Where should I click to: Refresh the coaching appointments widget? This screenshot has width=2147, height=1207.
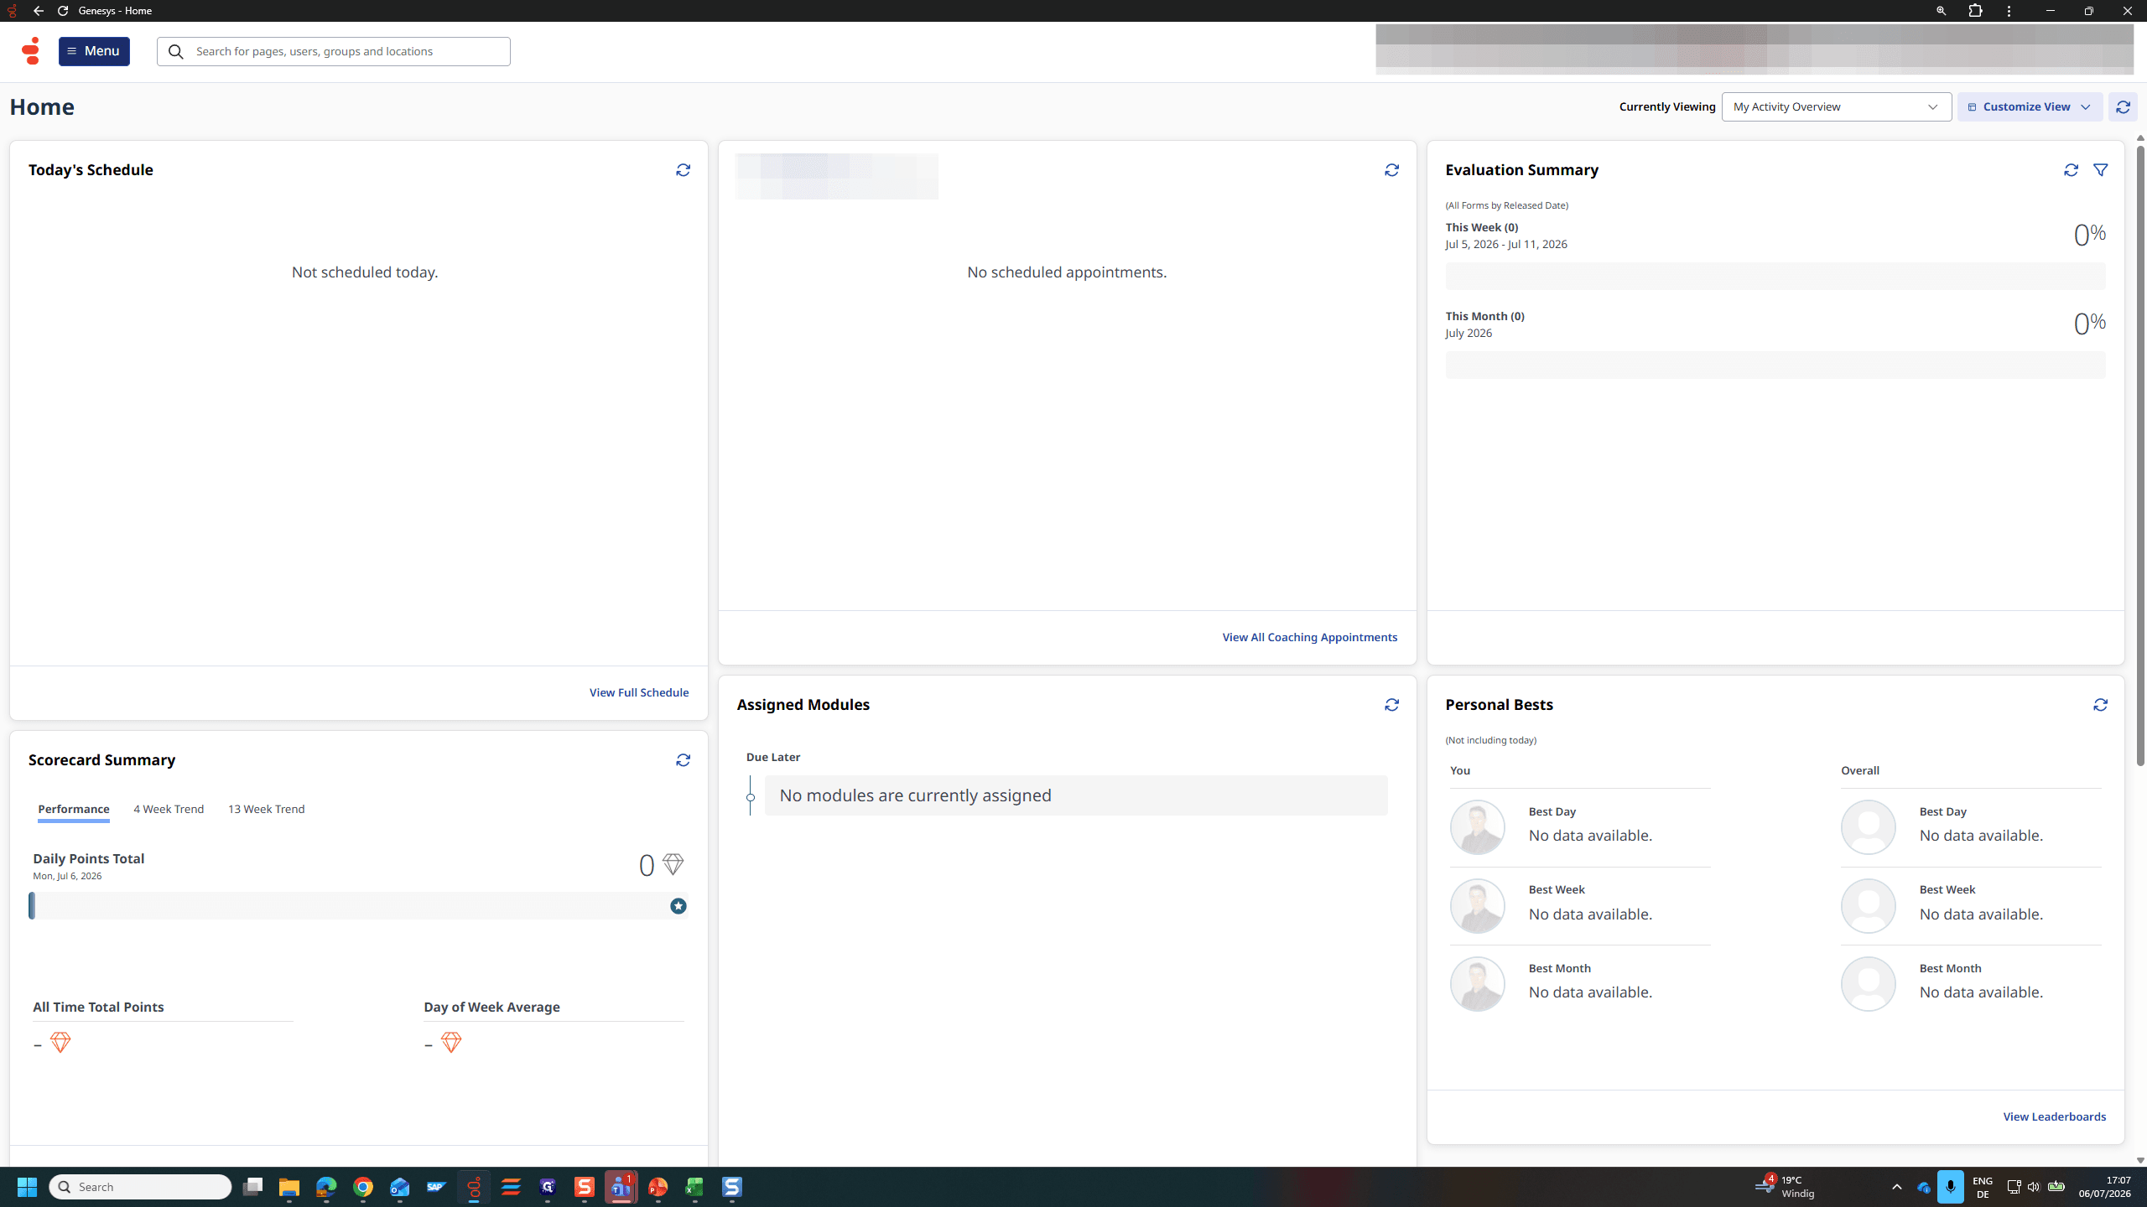[1392, 170]
